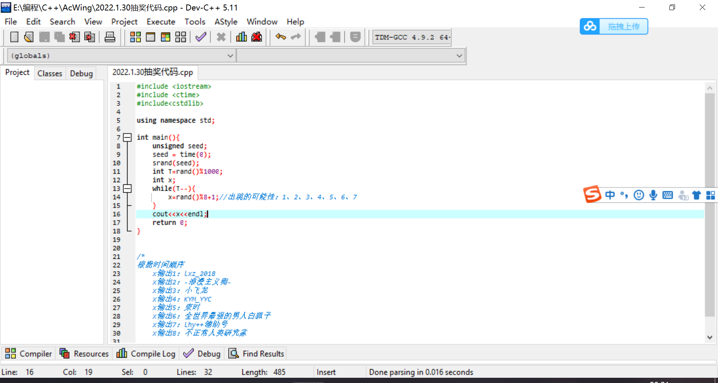Image resolution: width=718 pixels, height=383 pixels.
Task: Open the Compiler bottom panel tab
Action: pos(29,353)
